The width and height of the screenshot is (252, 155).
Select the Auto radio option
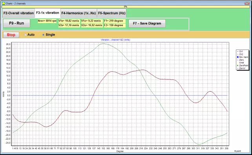[x=29, y=34]
